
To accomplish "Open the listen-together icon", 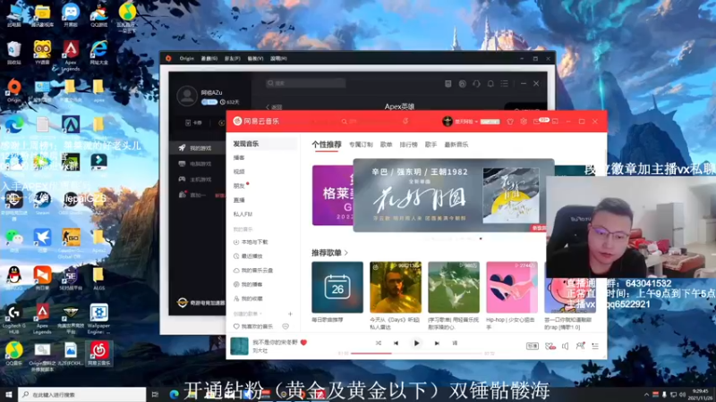I will coord(580,346).
